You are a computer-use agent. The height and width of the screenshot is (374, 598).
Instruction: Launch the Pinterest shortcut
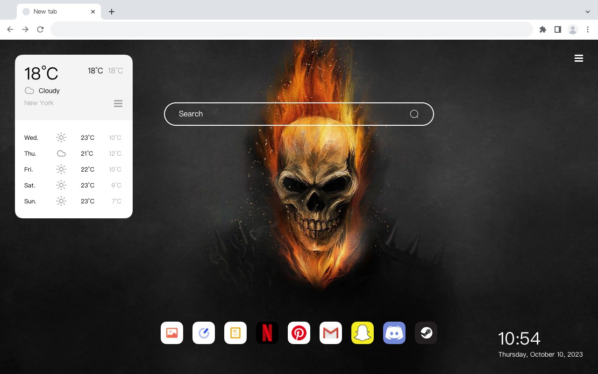[x=299, y=333]
